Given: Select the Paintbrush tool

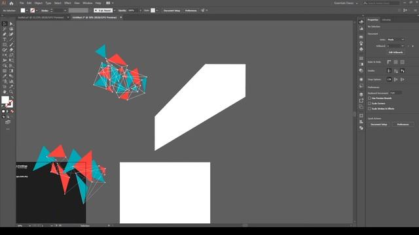Looking at the screenshot, I should point(11,45).
